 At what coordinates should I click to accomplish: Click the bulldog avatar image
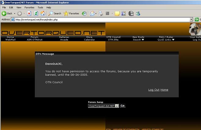tap(195, 29)
